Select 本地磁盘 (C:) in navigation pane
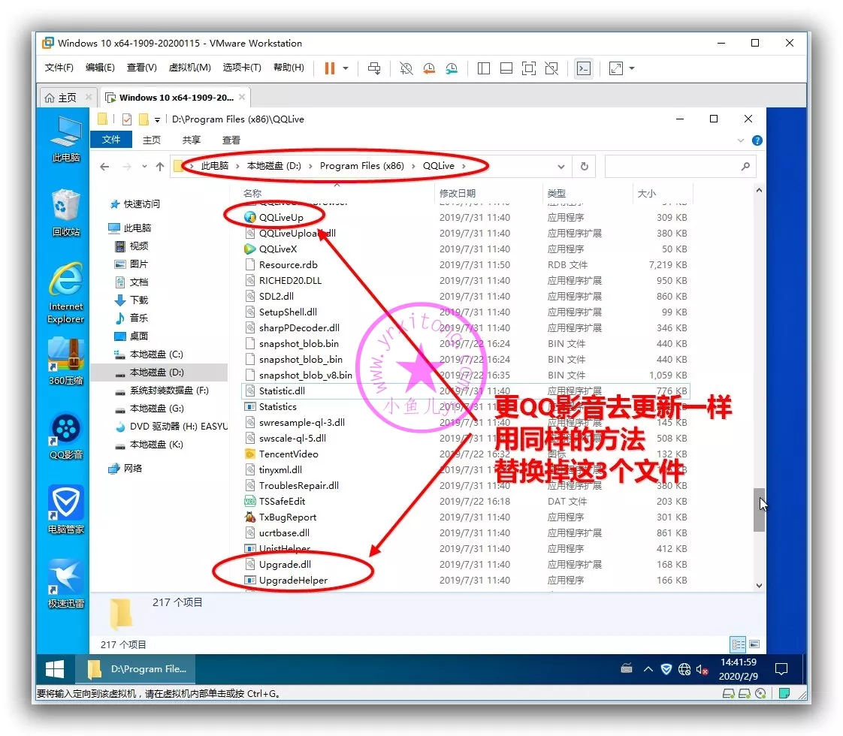The image size is (843, 736). pyautogui.click(x=156, y=354)
